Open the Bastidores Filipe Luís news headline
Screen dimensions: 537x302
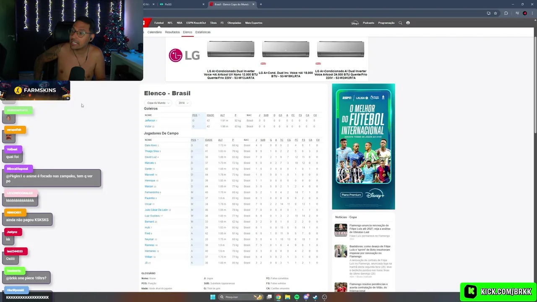tap(370, 251)
